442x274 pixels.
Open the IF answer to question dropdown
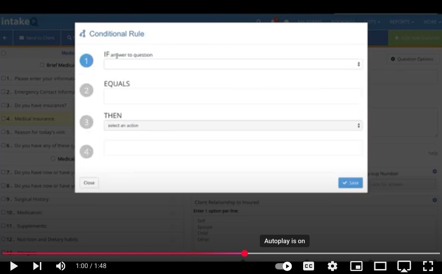point(233,64)
